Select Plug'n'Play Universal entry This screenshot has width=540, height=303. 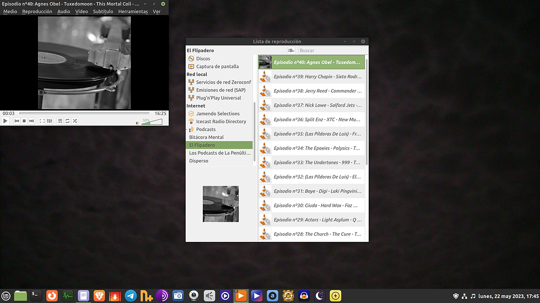pos(219,98)
